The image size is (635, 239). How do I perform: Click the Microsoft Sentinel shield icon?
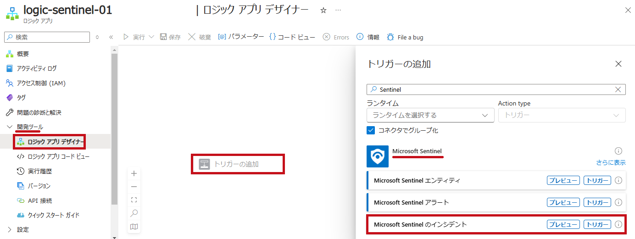click(x=378, y=156)
